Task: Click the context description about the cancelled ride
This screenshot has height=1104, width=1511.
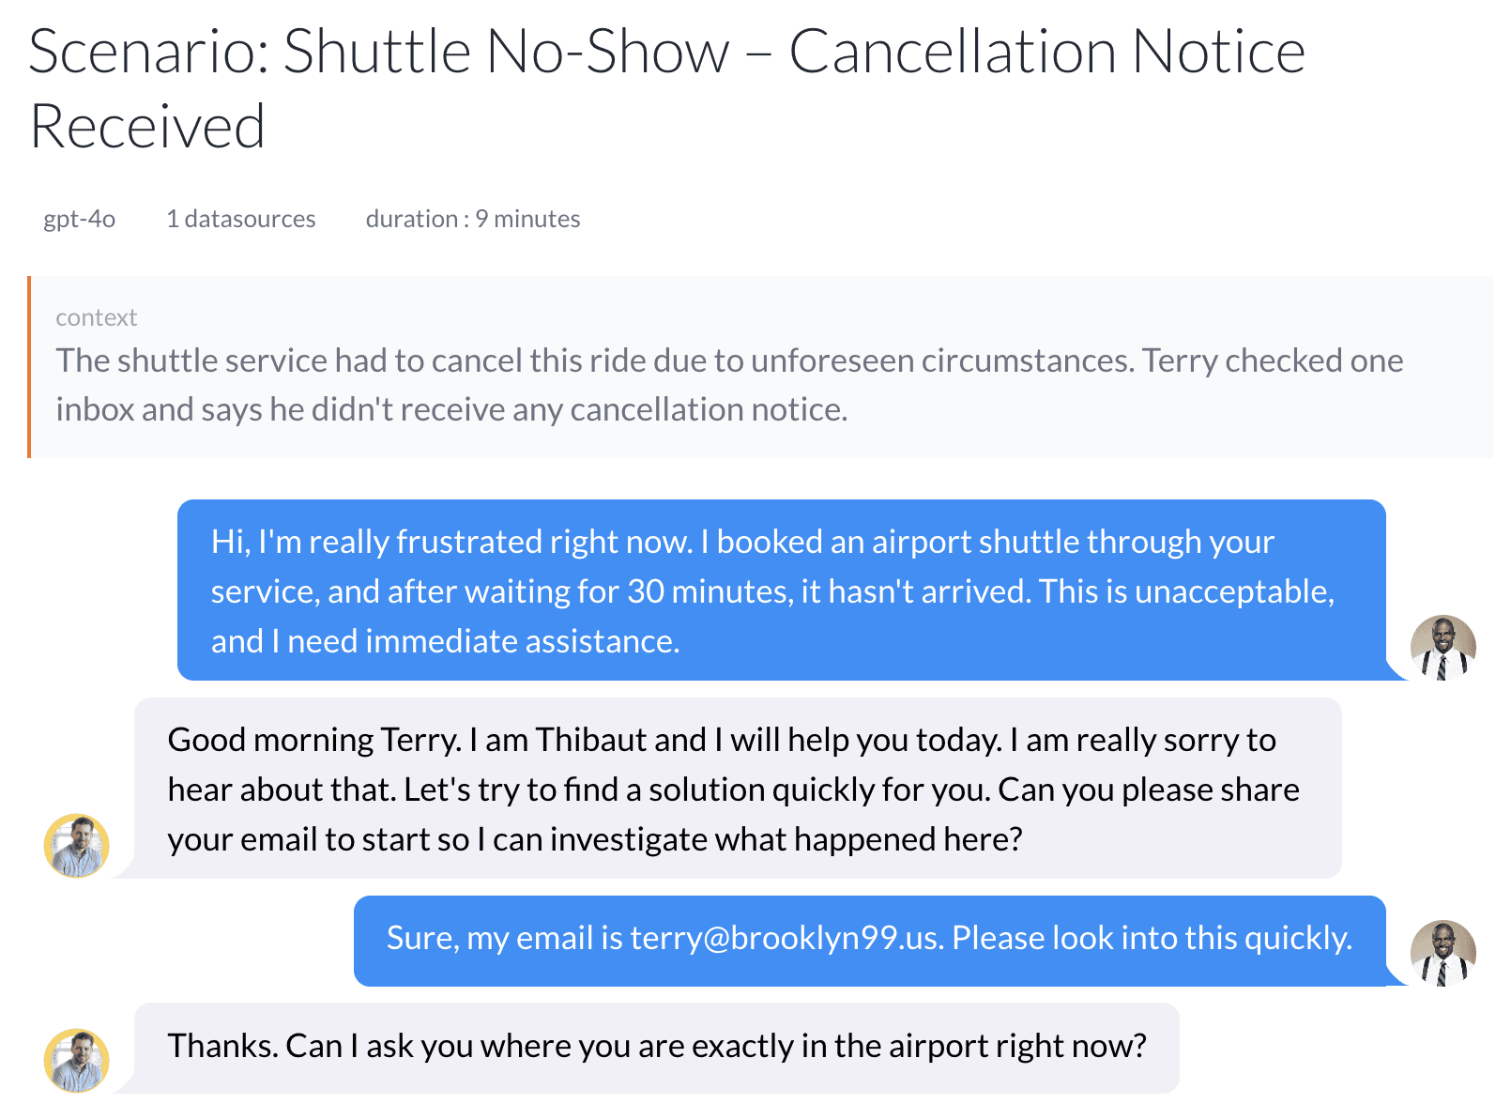Action: click(729, 385)
